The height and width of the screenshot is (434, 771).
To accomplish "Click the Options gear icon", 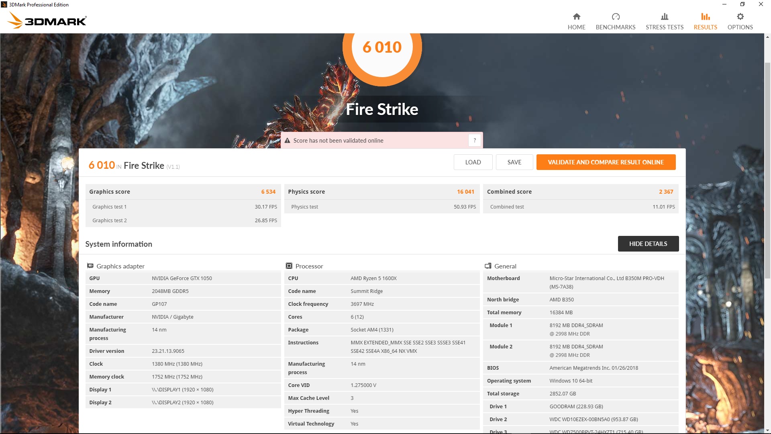I will coord(740,16).
